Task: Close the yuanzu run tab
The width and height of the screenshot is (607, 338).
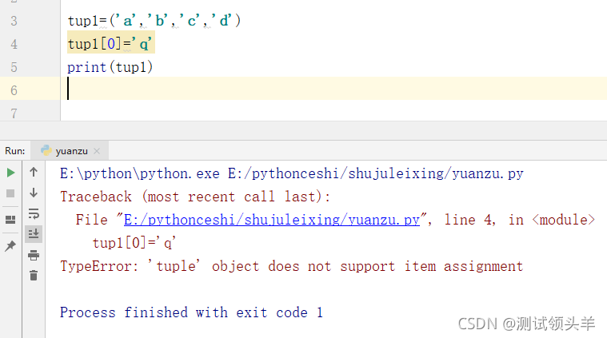Action: tap(97, 150)
